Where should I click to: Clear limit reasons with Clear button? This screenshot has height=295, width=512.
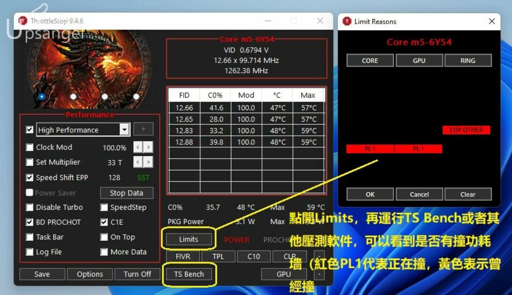pos(468,194)
